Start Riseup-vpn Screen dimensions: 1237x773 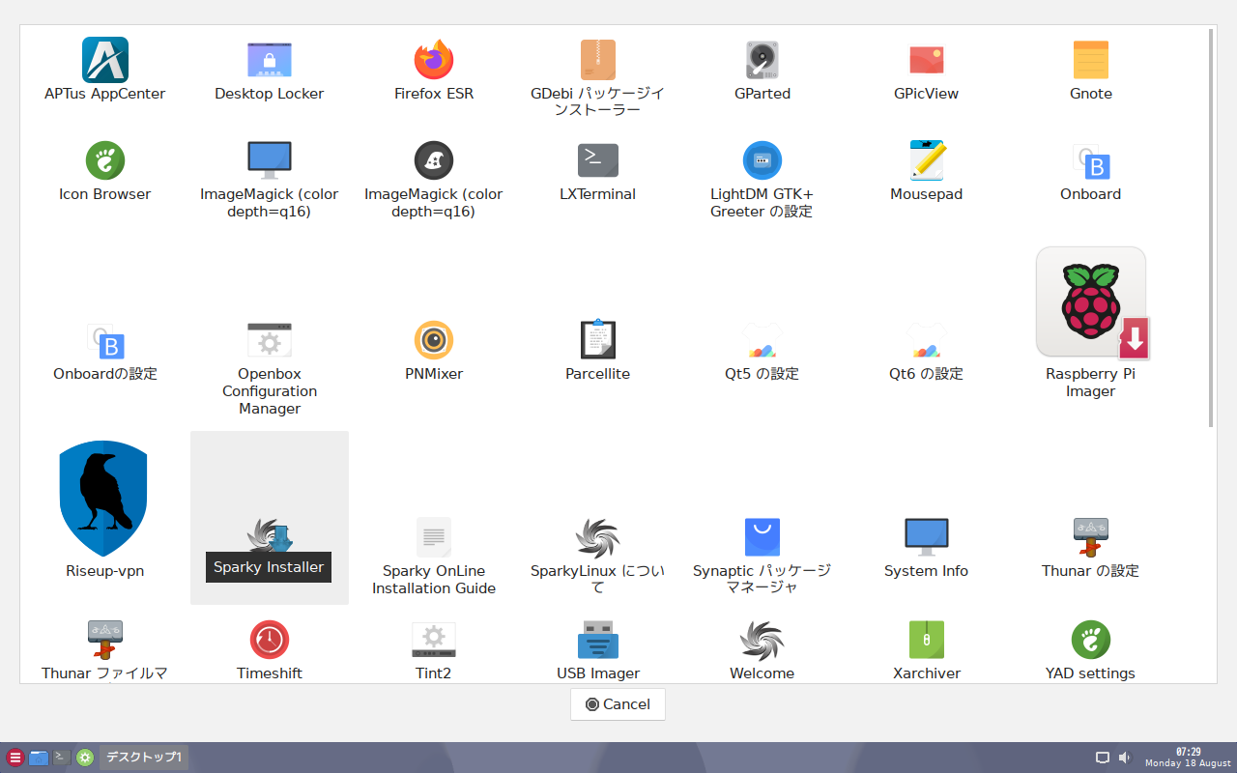coord(104,508)
